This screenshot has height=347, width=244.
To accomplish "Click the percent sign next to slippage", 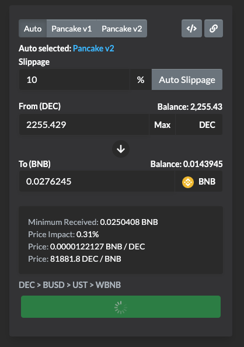I will coord(141,79).
